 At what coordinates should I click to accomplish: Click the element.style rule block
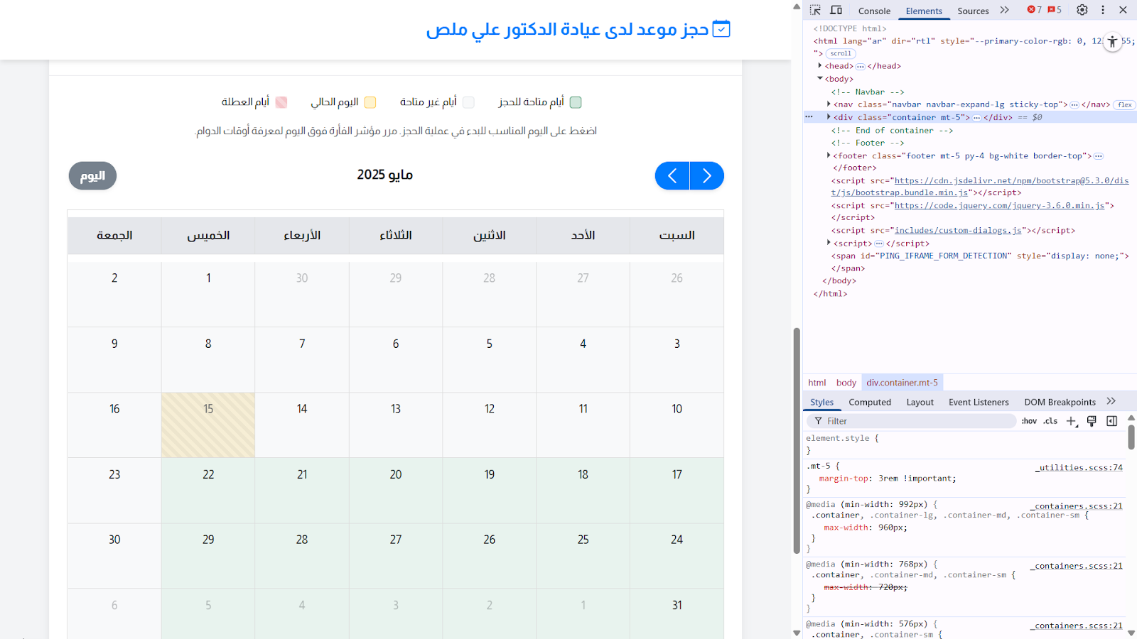click(x=965, y=444)
